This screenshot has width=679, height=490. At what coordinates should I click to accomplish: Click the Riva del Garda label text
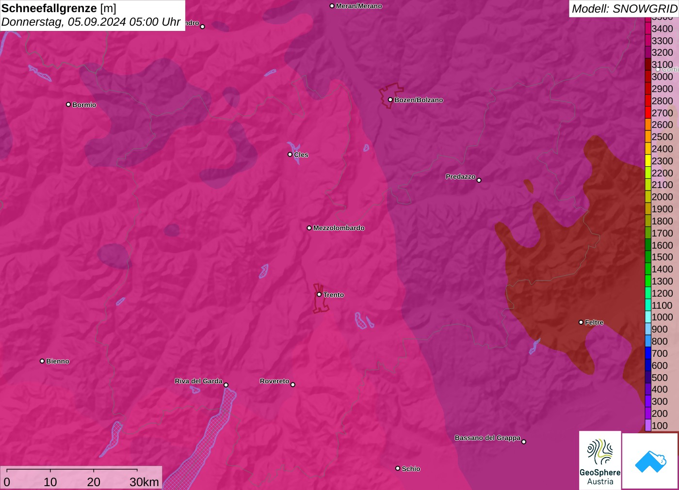[198, 381]
